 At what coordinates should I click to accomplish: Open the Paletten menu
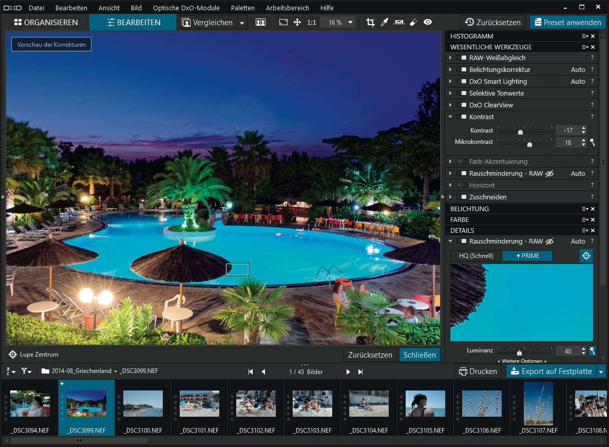(x=242, y=8)
